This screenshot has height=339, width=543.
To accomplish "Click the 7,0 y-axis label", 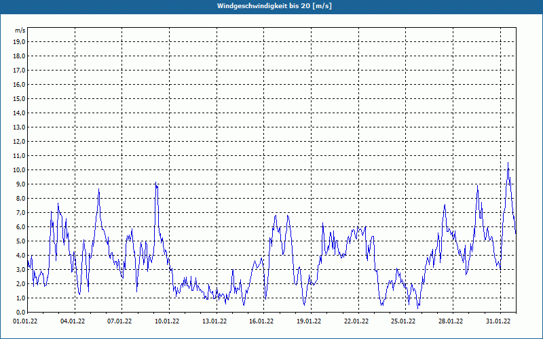I will (x=20, y=213).
